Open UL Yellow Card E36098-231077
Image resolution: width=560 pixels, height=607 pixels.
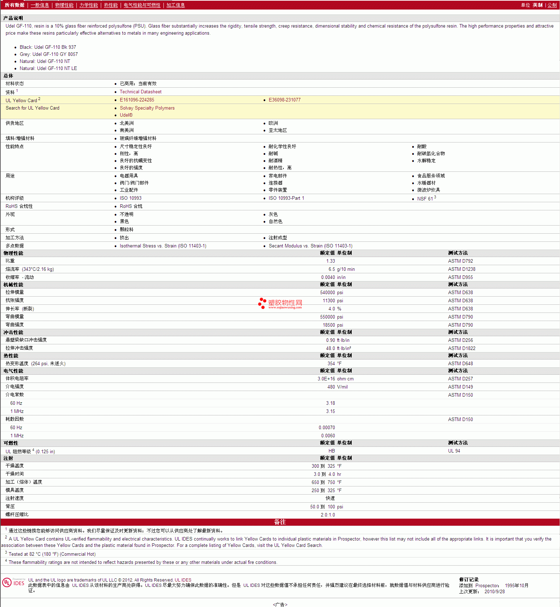(284, 100)
